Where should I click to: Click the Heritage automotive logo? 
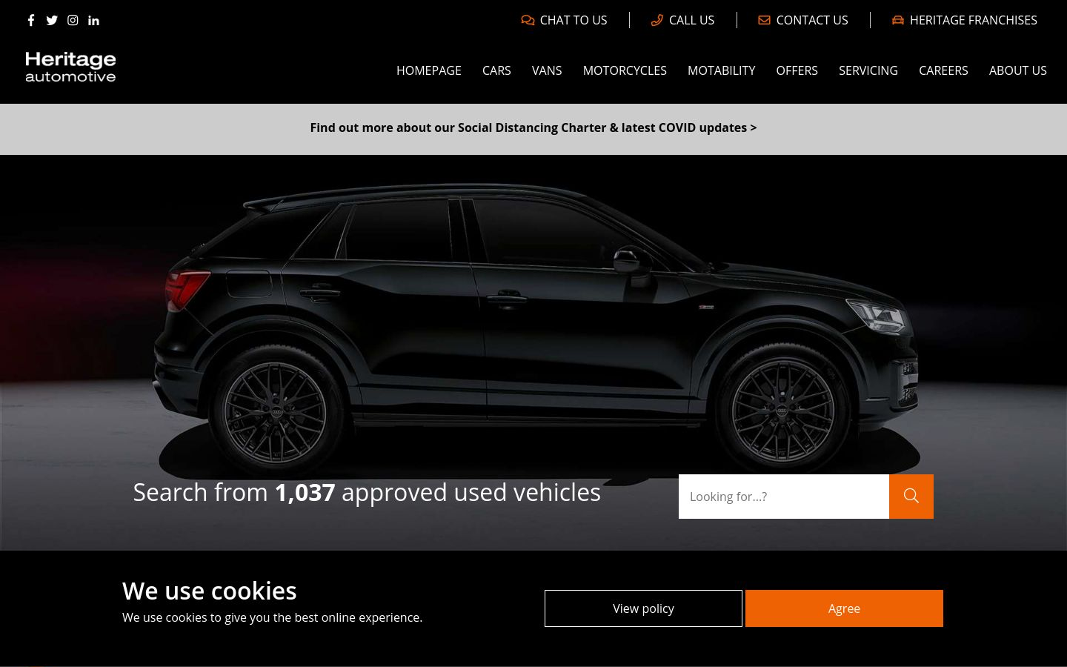pyautogui.click(x=70, y=67)
